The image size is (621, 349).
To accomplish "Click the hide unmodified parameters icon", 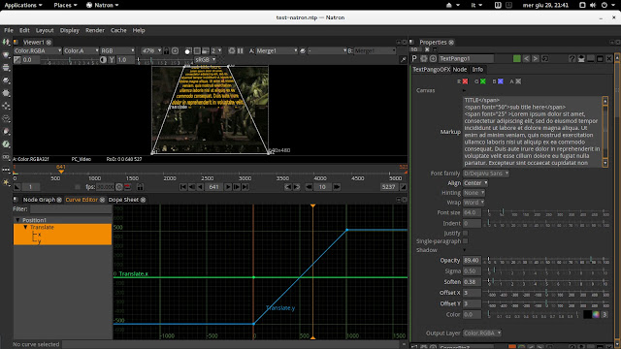I will (581, 58).
